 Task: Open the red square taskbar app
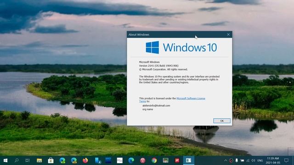click(177, 160)
